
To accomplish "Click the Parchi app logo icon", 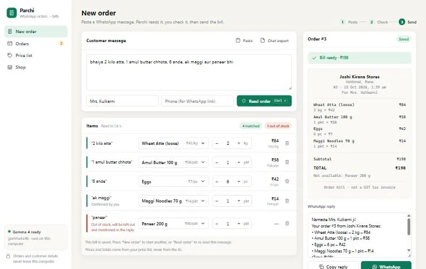I will tap(12, 13).
